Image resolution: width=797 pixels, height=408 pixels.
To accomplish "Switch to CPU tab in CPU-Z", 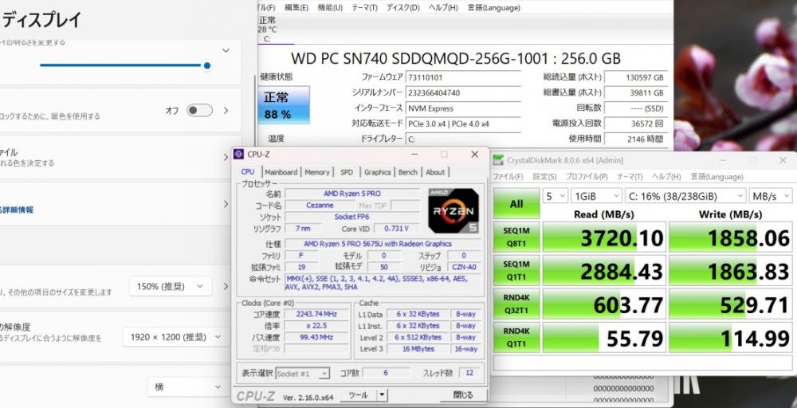I will click(x=248, y=172).
